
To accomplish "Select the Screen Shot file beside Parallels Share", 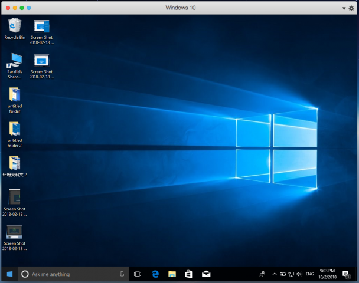I will coord(41,67).
